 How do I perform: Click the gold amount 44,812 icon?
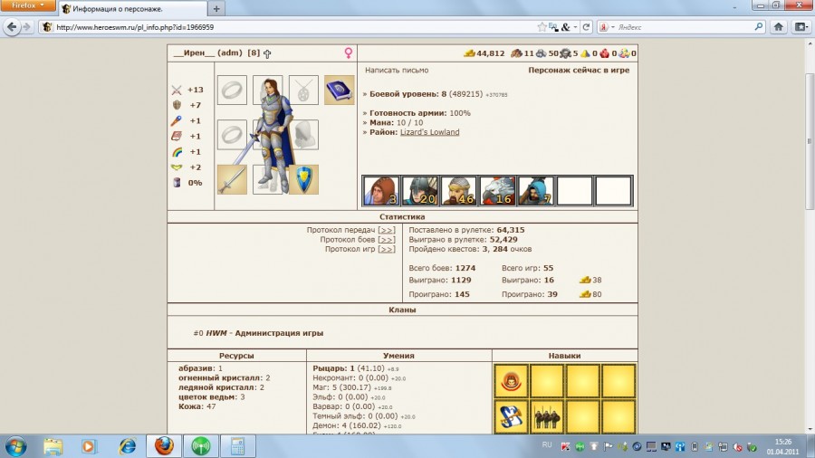[469, 53]
